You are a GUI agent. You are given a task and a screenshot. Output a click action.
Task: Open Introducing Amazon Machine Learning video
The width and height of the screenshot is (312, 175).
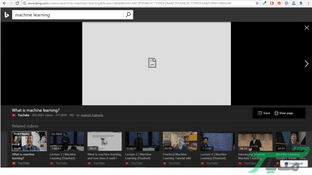(255, 141)
